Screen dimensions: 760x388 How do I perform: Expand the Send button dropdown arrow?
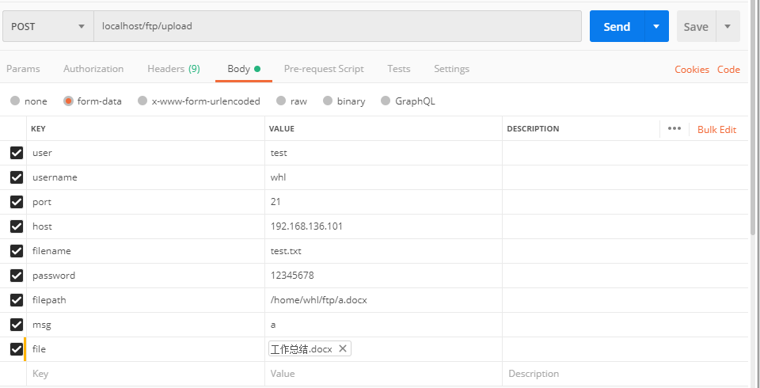(x=656, y=26)
